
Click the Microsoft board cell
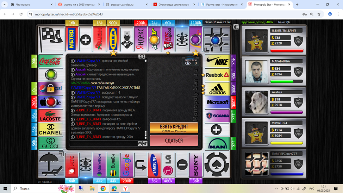coord(217,102)
